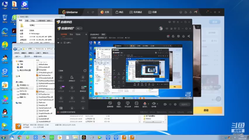Screen dimensions: 249x140
Task: Click the 摄像头 camera source icon
Action: point(119,103)
